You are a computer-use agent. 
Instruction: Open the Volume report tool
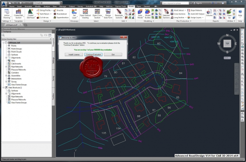coord(209,13)
